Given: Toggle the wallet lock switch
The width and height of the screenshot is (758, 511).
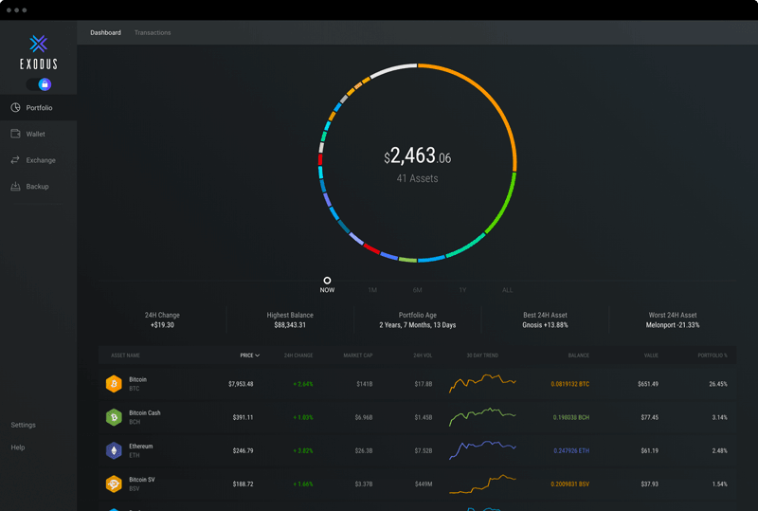Looking at the screenshot, I should [x=39, y=84].
